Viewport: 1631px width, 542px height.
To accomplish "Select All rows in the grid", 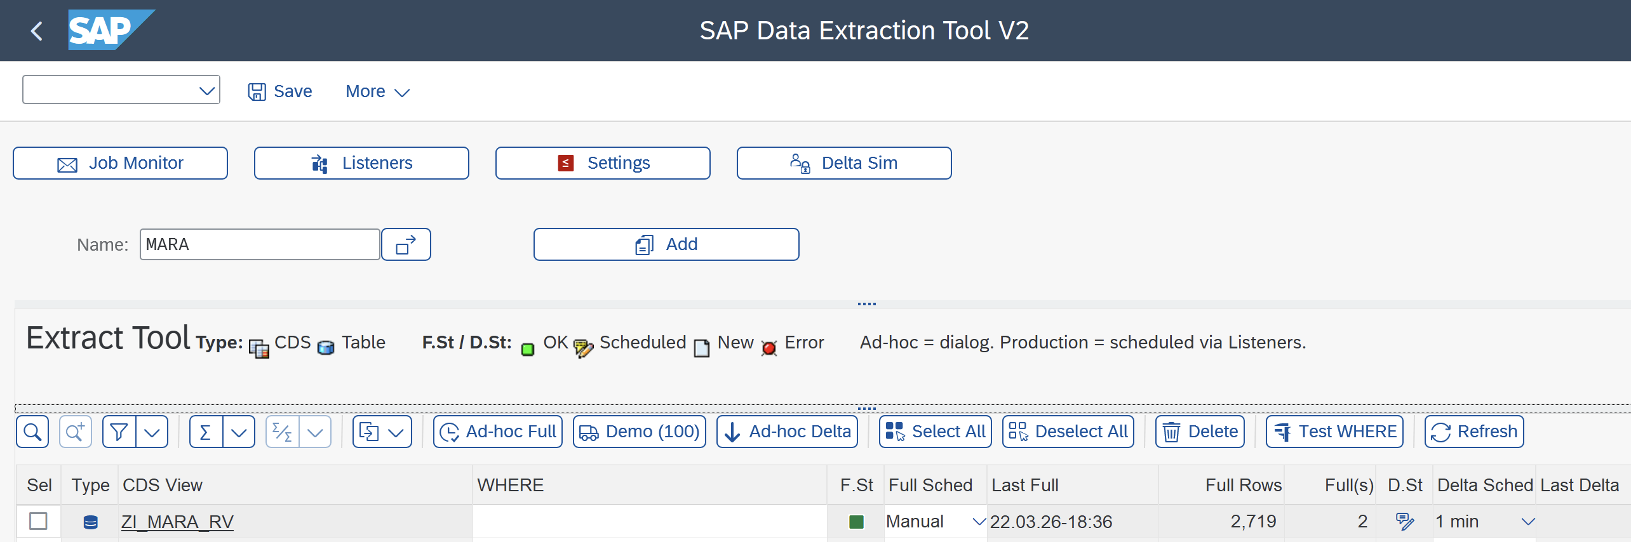I will click(x=936, y=432).
